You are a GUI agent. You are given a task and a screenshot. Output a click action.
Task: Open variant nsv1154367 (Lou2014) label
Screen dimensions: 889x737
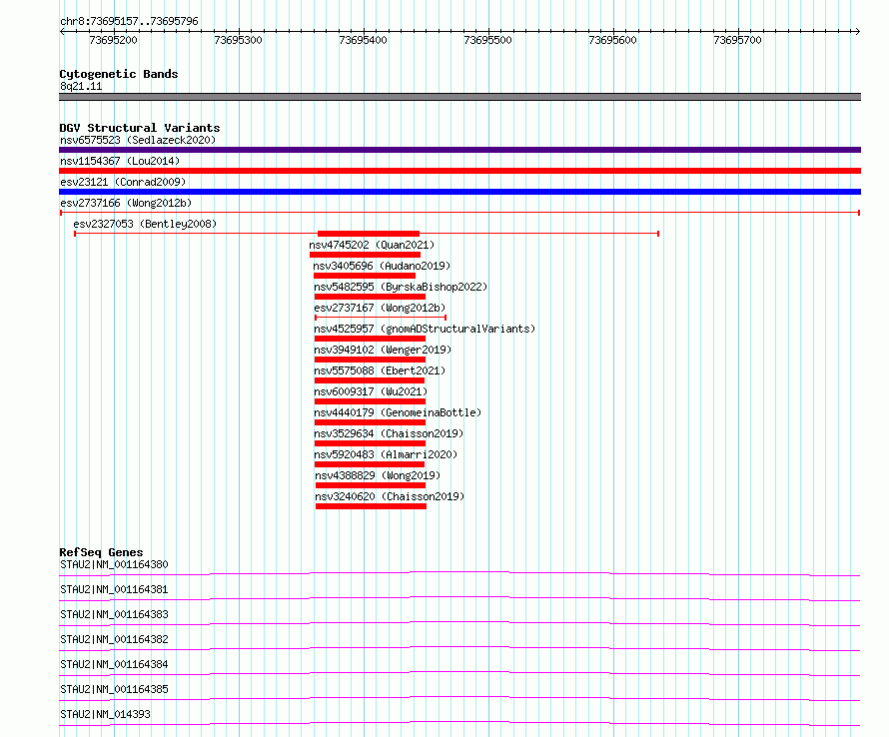(x=120, y=161)
